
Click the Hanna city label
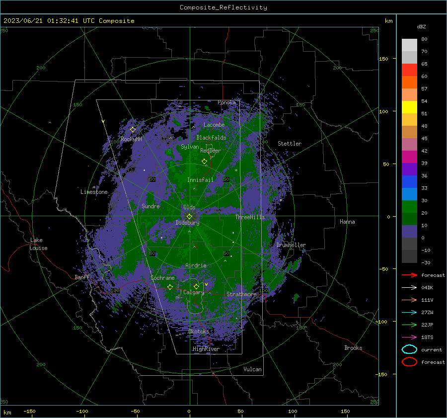click(x=347, y=222)
